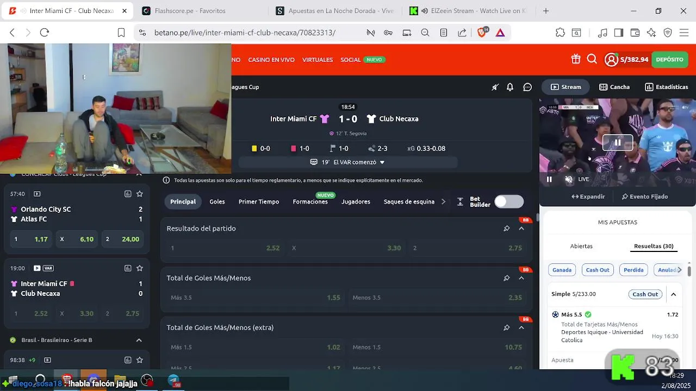Image resolution: width=696 pixels, height=391 pixels.
Task: Bookmark this page with the bookmark icon
Action: [121, 33]
